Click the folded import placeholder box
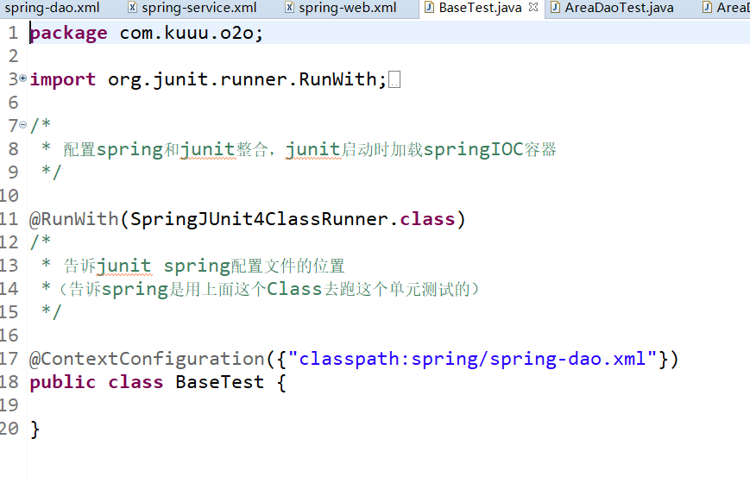The image size is (750, 483). click(x=394, y=80)
